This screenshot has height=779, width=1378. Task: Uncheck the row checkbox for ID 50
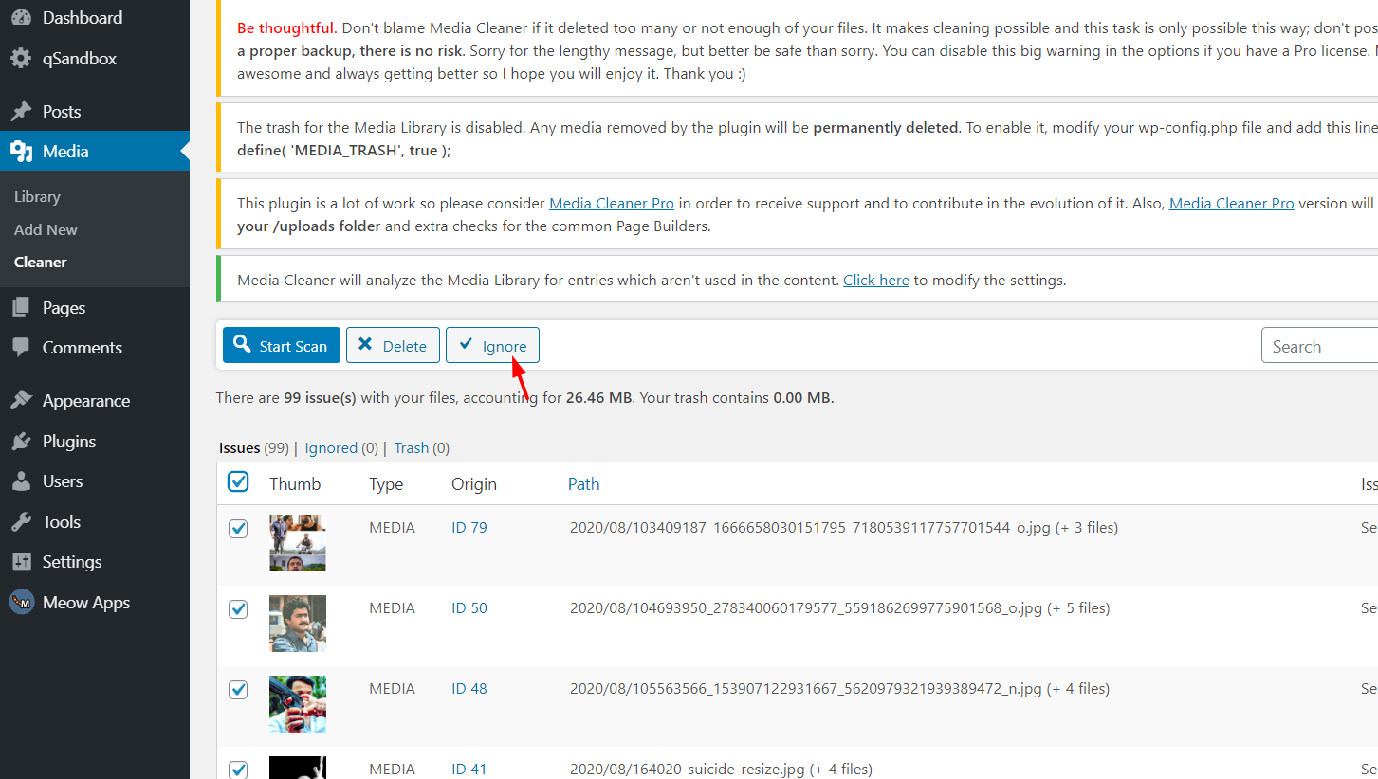[x=238, y=609]
